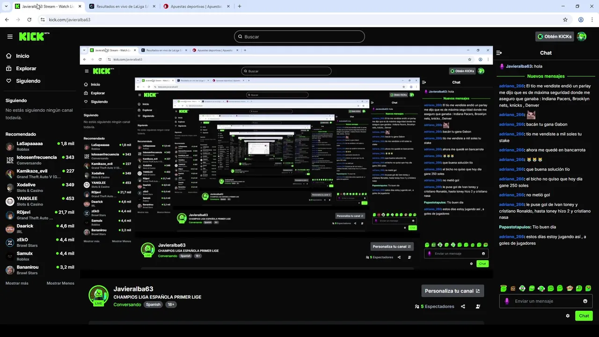Share the stream with the share icon
The image size is (599, 337).
(463, 307)
